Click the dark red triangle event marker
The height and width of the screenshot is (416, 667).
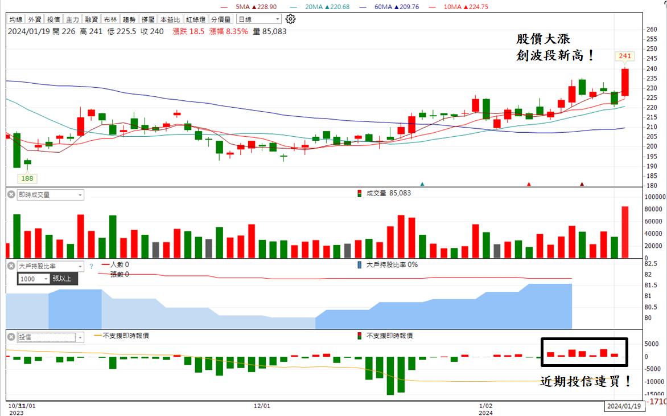(x=582, y=184)
